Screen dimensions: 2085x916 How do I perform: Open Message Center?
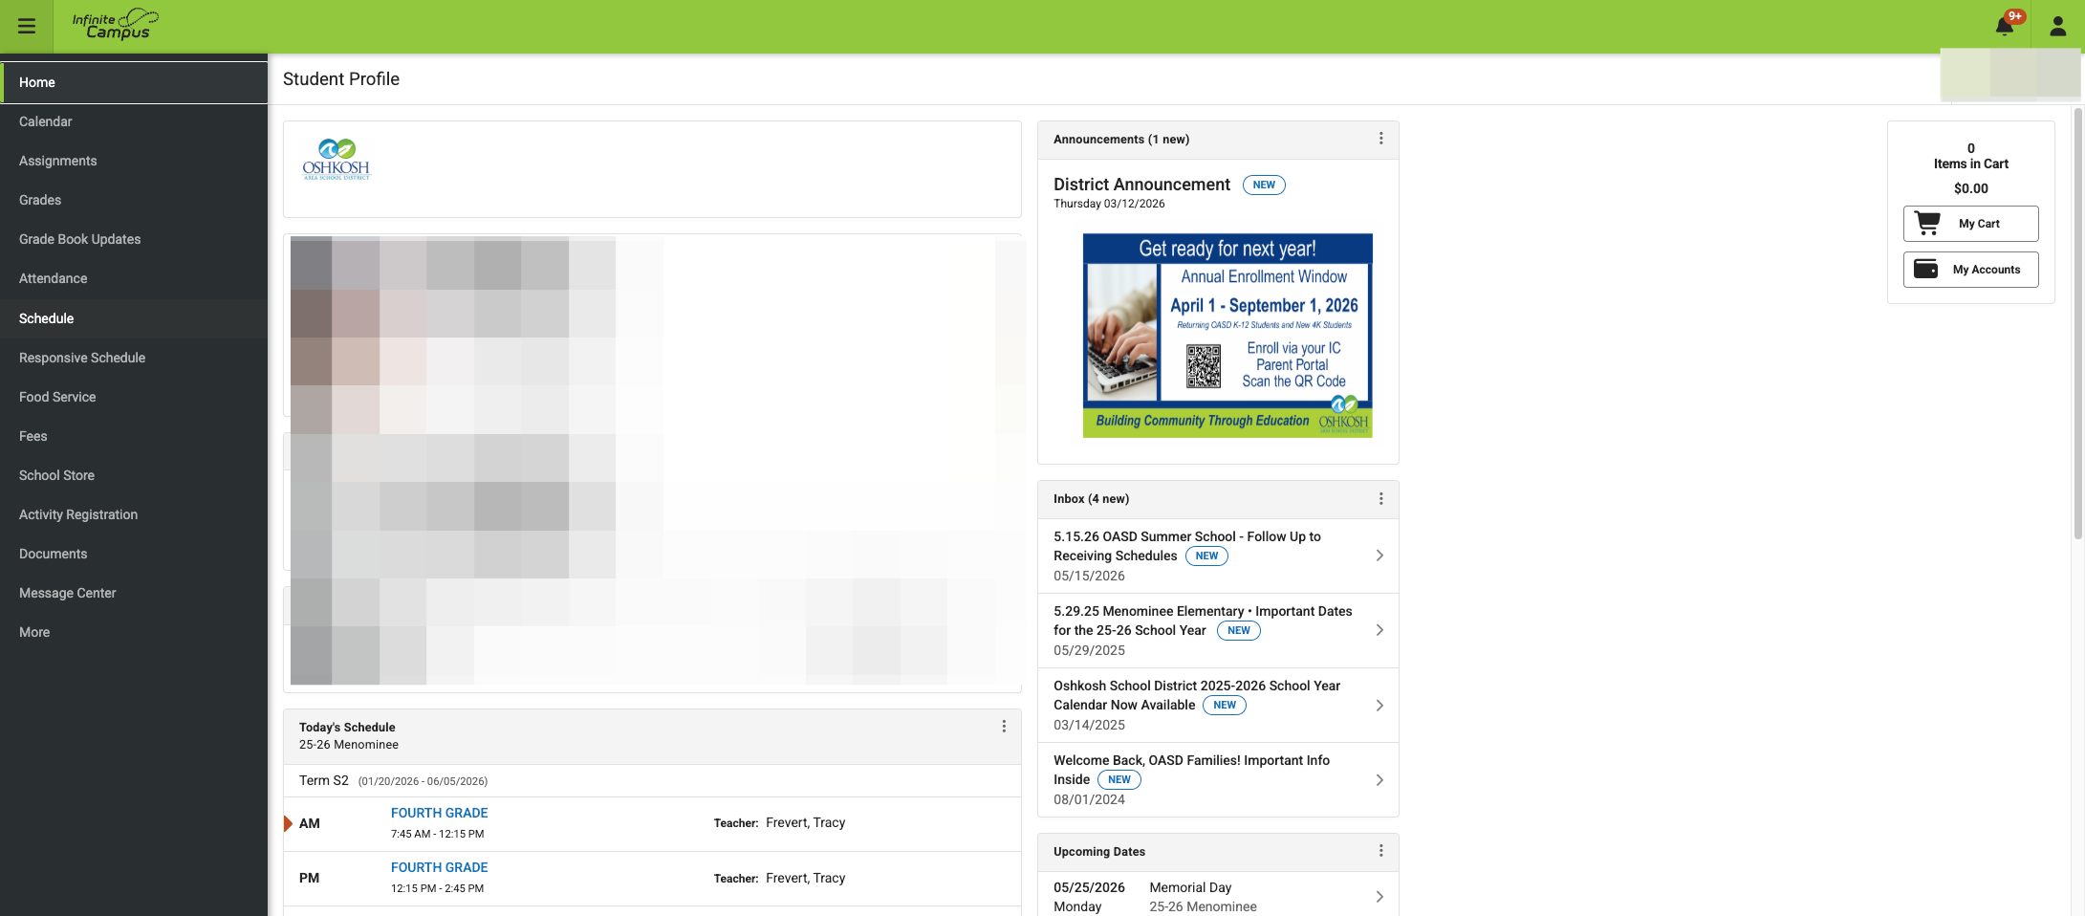[x=134, y=593]
